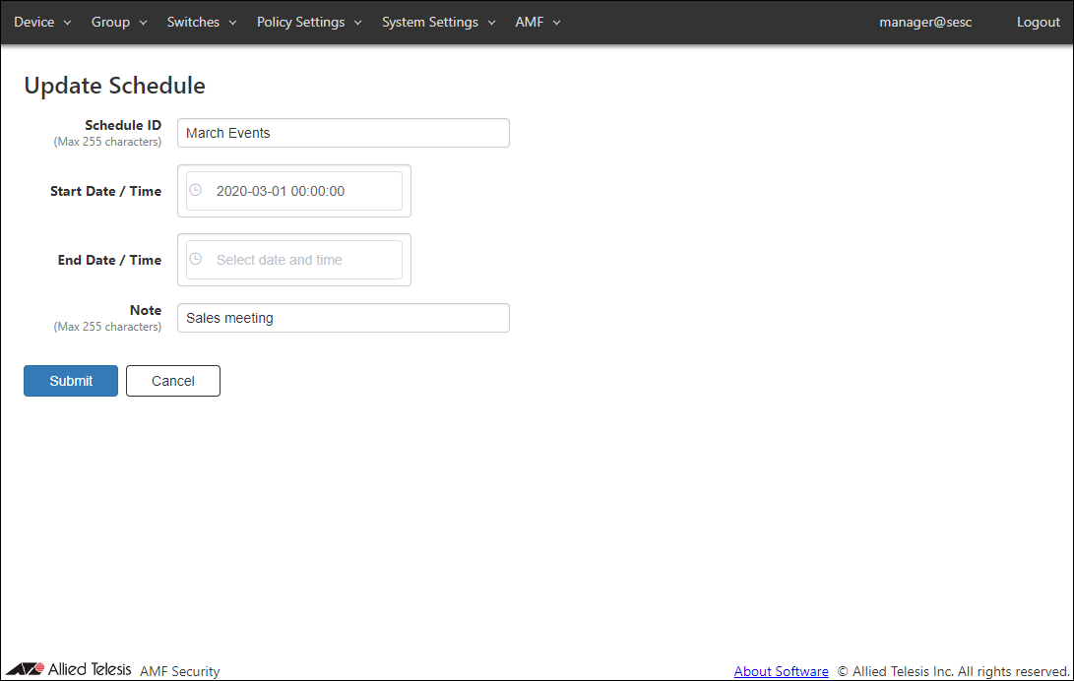
Task: Cancel the schedule update
Action: 173,381
